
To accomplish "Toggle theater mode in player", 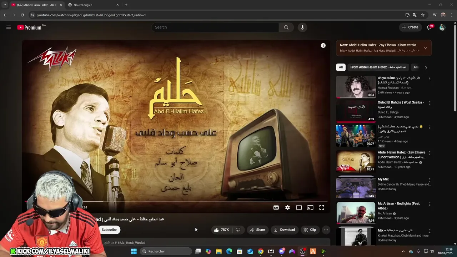I will [299, 207].
